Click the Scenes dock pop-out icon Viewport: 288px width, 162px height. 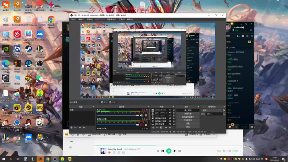point(93,107)
